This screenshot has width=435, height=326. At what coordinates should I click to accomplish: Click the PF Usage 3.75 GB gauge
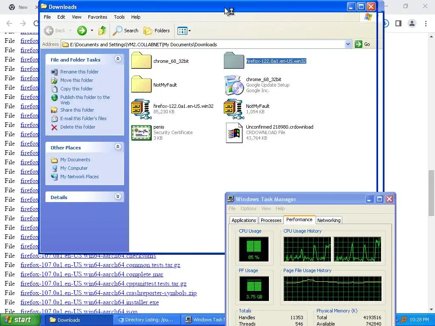tap(254, 289)
